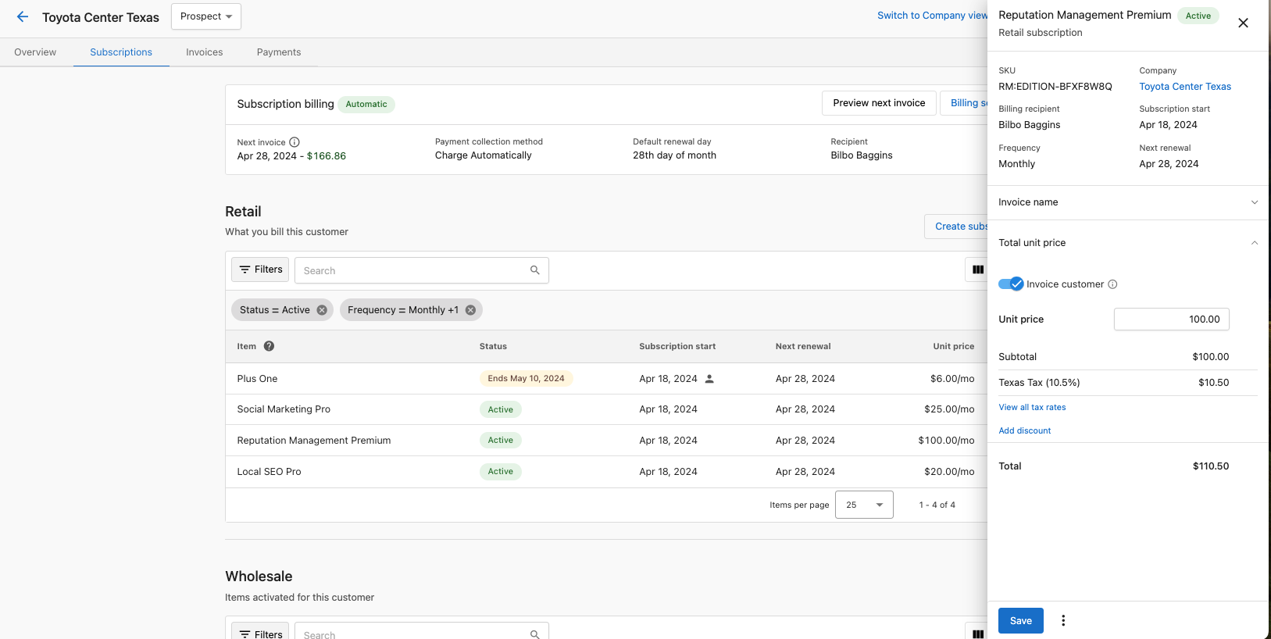Click the $6.00/mo price cell
1271x639 pixels.
[x=952, y=379]
